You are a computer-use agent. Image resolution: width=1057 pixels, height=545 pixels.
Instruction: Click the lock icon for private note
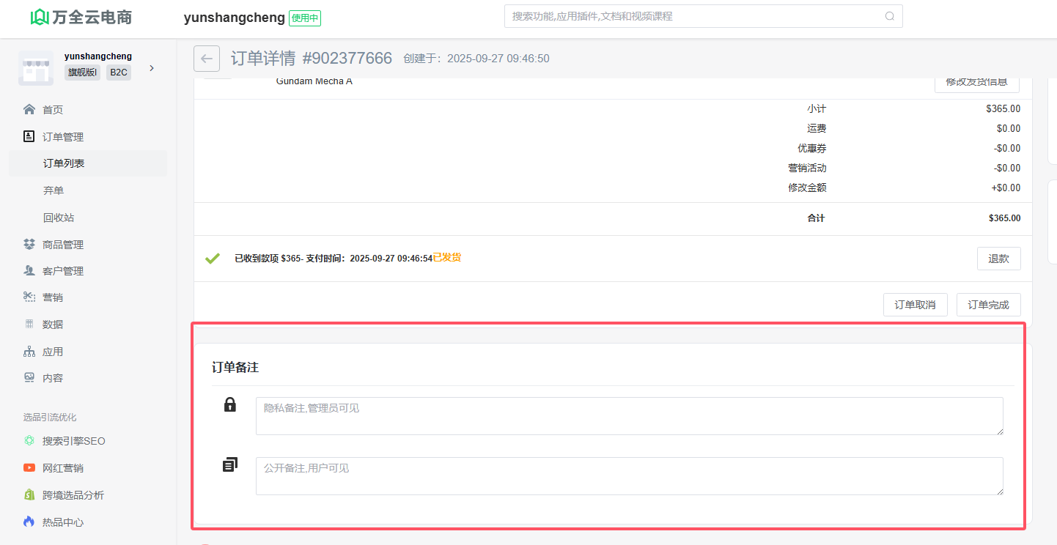coord(229,404)
